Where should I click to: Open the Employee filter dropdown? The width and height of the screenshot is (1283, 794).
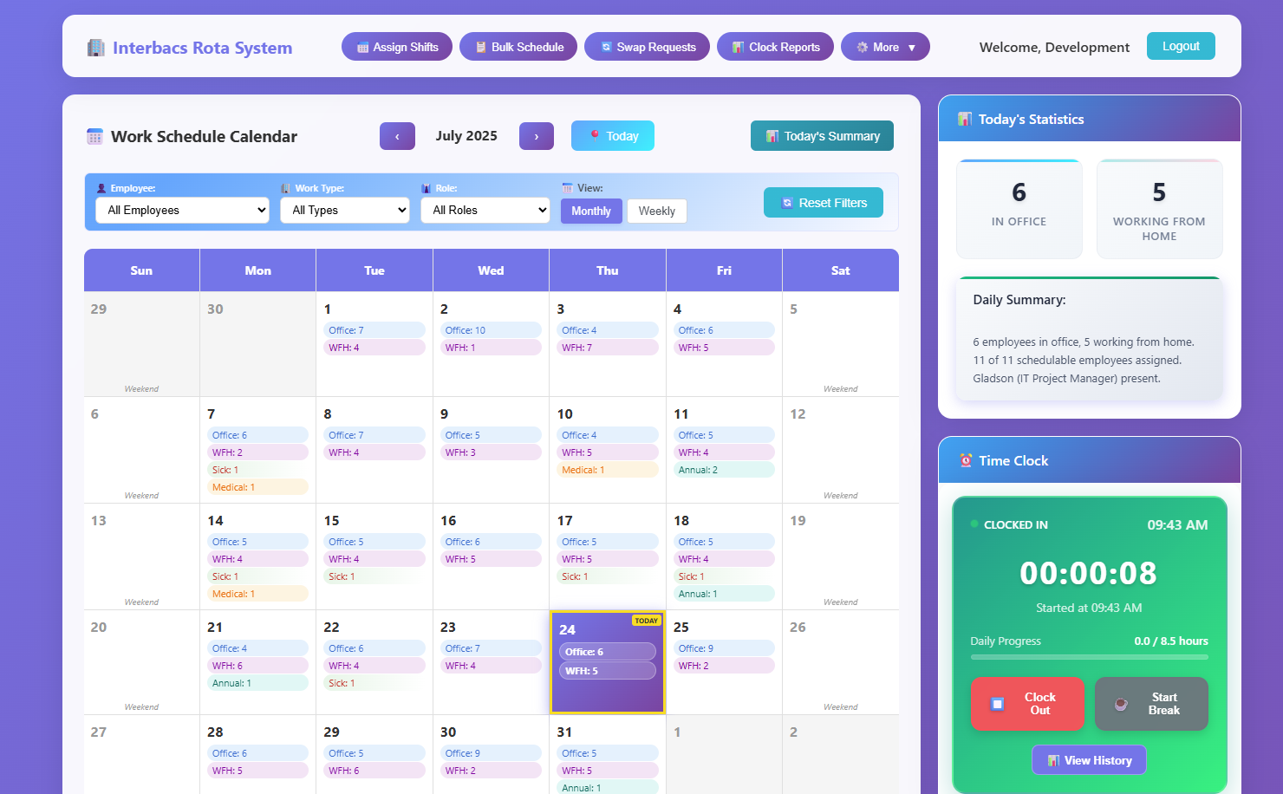182,210
